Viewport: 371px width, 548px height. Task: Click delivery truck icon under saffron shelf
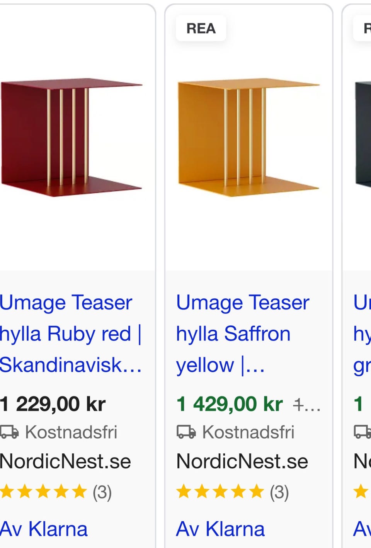pos(186,432)
